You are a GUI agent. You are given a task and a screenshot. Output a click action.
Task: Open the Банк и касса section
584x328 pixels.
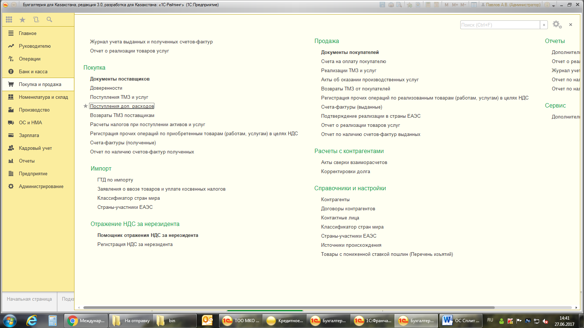38,71
